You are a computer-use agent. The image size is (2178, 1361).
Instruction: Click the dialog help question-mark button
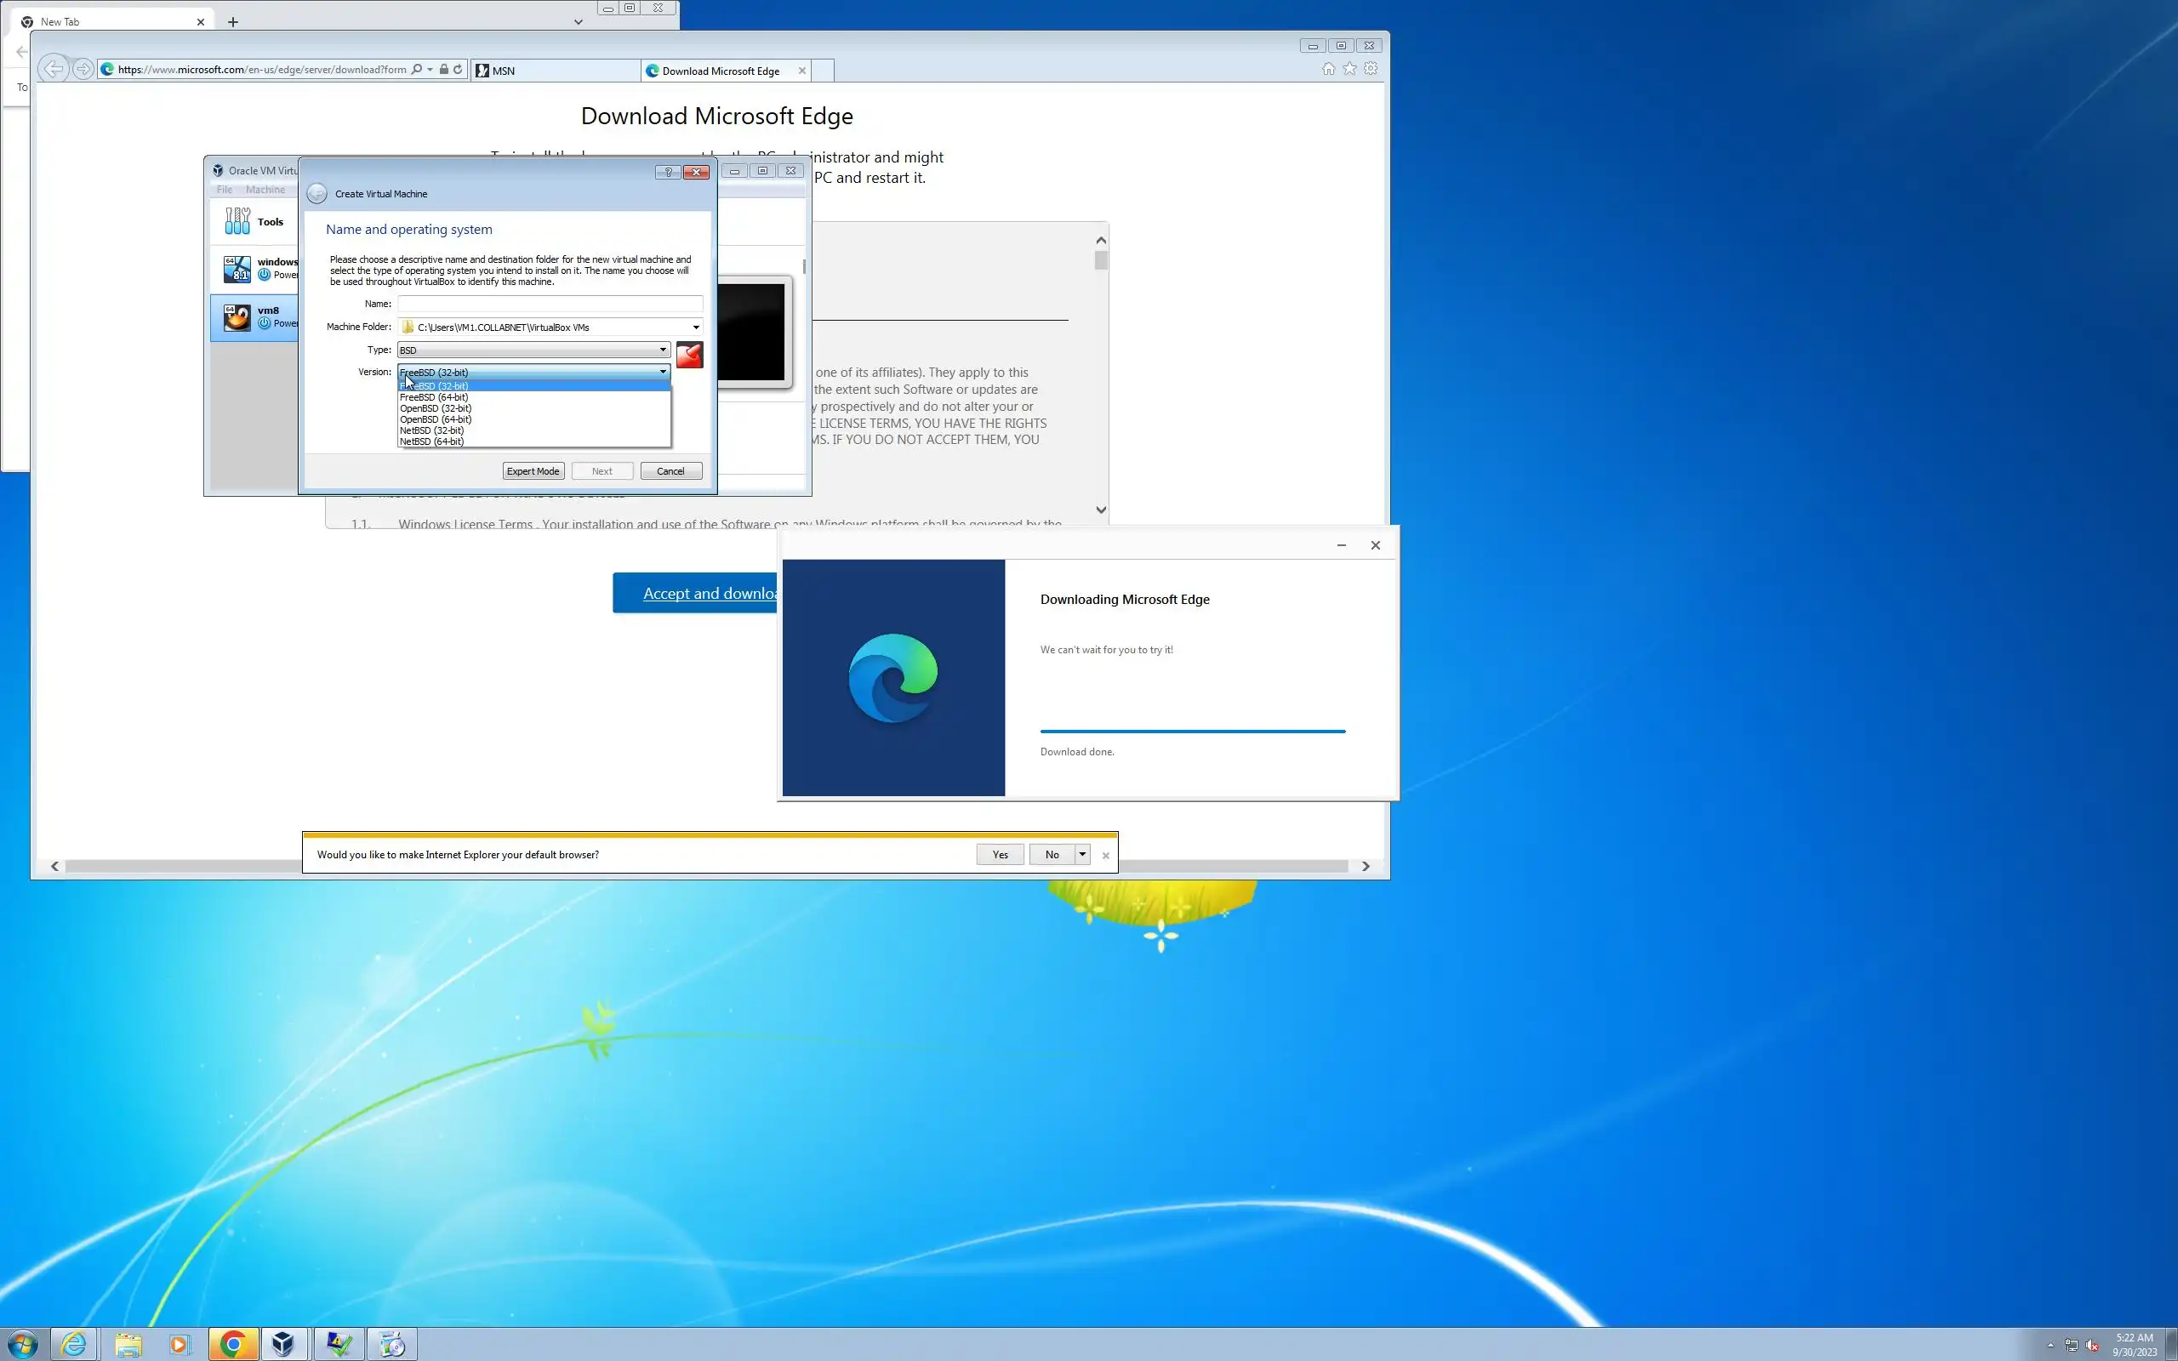668,172
